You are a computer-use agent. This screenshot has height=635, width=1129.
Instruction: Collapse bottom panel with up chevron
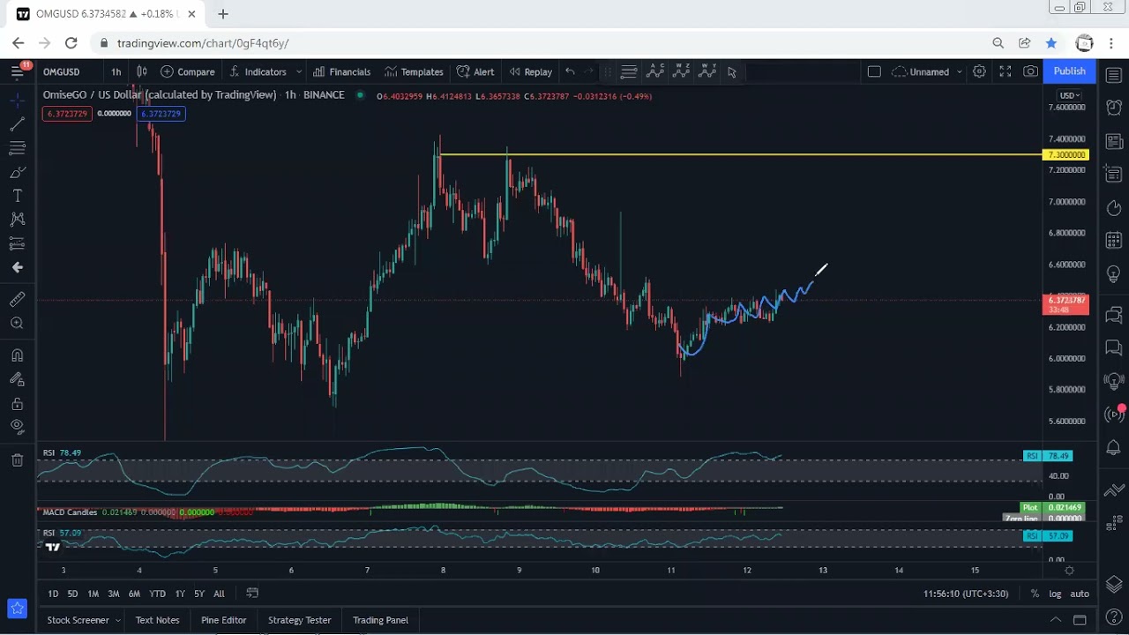coord(1055,620)
